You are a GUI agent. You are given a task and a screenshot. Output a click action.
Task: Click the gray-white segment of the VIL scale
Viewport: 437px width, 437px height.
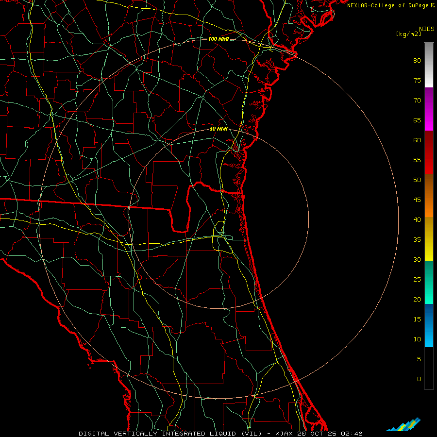tap(429, 65)
